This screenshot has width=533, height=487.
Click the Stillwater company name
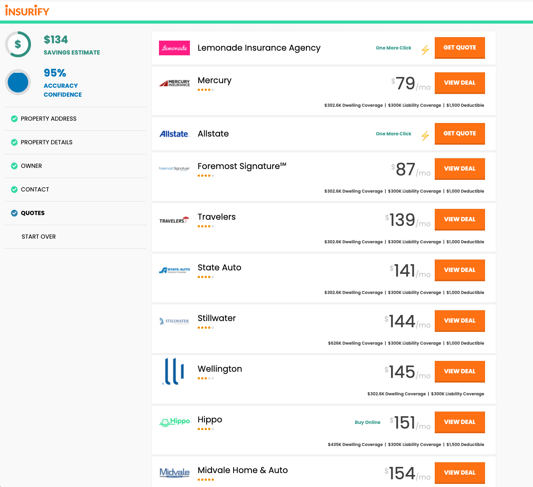(x=217, y=318)
